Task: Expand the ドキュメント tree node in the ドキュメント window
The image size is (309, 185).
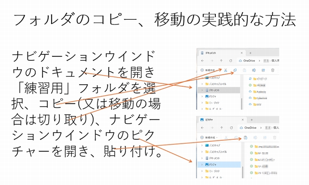Action: coord(202,90)
